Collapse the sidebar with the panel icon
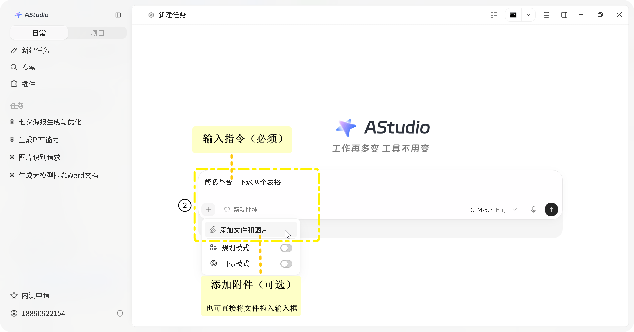634x332 pixels. [118, 15]
